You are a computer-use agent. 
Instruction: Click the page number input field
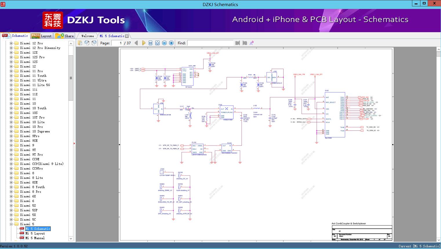117,43
